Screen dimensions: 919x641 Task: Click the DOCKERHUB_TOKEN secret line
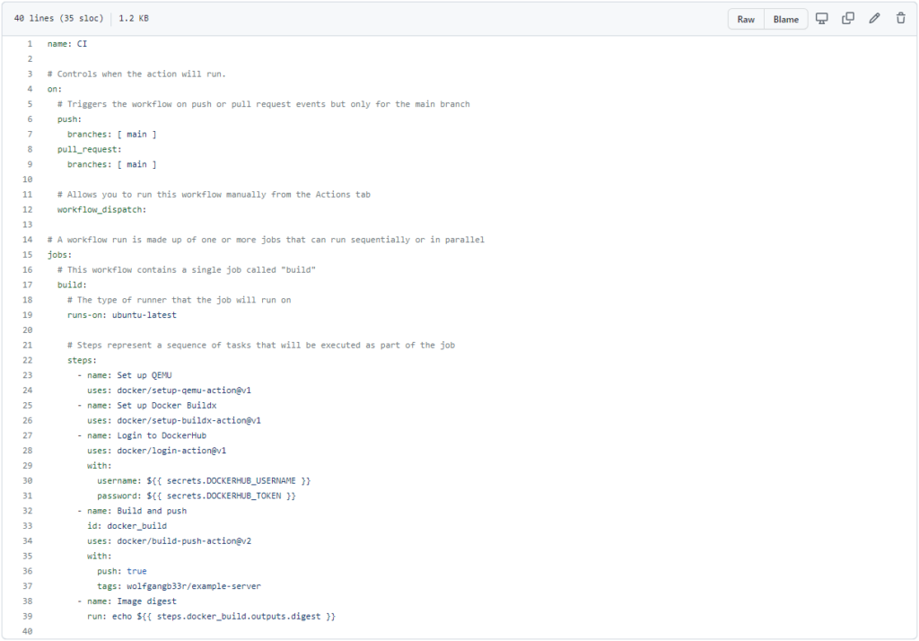tap(197, 496)
